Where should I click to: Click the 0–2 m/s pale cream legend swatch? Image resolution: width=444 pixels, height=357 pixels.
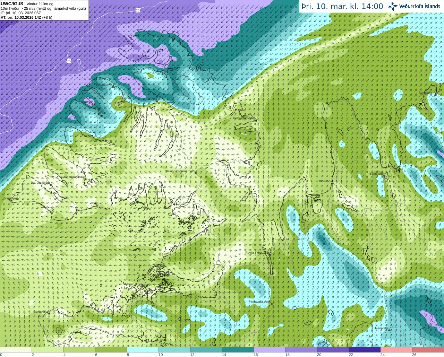pos(16,350)
